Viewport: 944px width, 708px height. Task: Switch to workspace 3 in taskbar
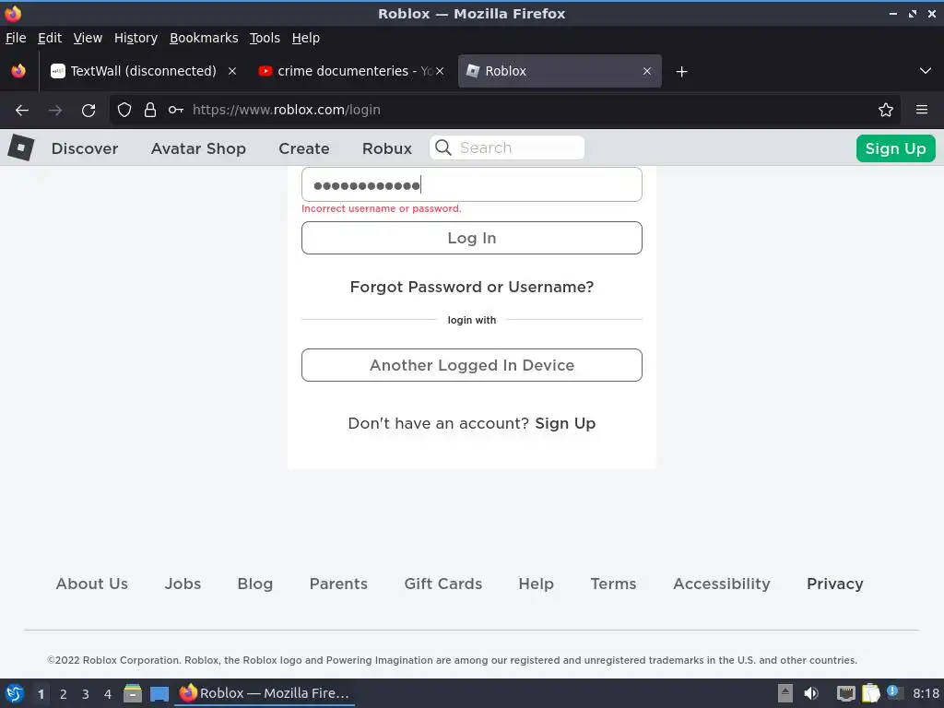pos(86,694)
